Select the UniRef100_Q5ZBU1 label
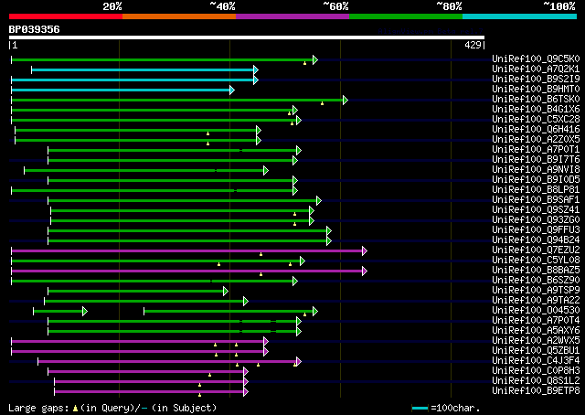The width and height of the screenshot is (585, 415). (536, 351)
